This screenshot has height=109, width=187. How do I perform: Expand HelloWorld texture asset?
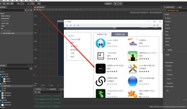point(1,102)
